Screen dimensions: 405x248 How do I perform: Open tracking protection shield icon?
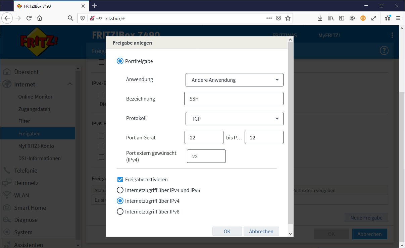pyautogui.click(x=83, y=18)
